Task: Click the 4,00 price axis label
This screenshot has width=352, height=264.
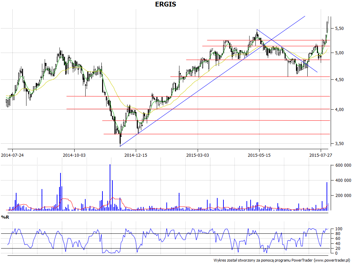Action: pos(339,110)
